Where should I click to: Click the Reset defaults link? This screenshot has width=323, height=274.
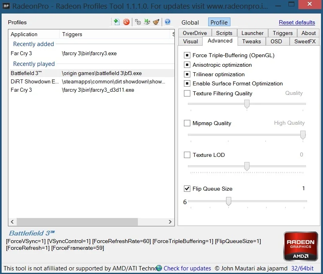297,22
